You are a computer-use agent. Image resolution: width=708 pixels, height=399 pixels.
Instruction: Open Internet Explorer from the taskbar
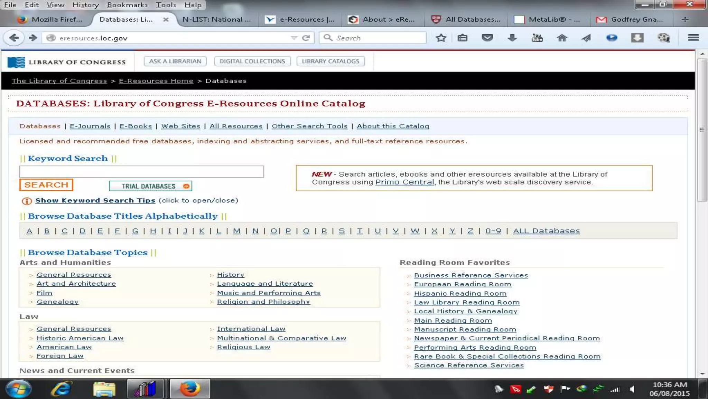tap(62, 389)
